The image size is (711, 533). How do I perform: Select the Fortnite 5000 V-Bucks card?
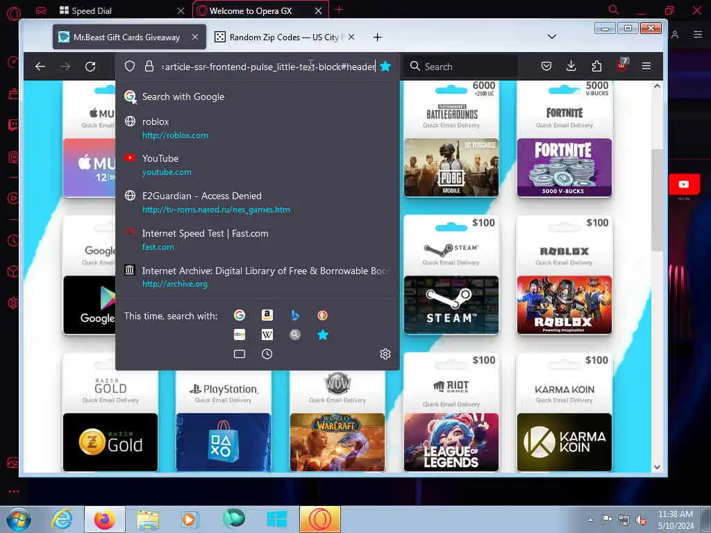[564, 139]
